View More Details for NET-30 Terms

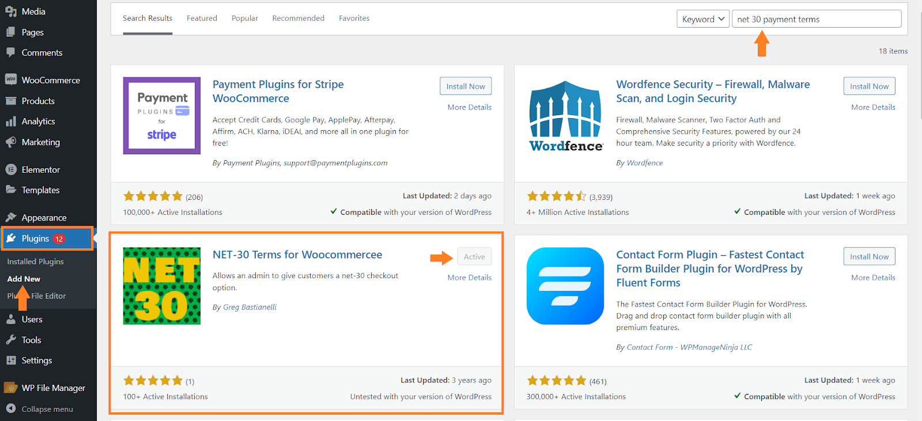pos(470,278)
